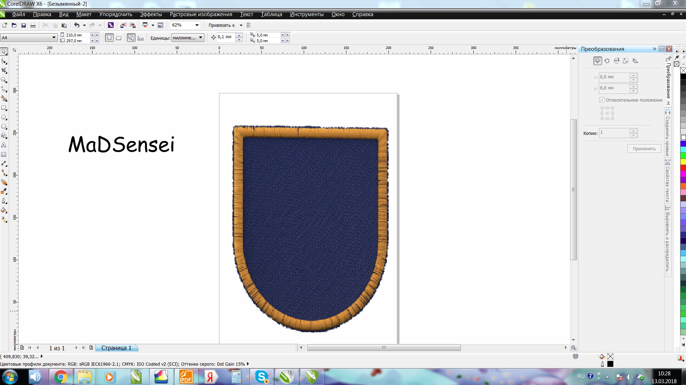Switch to the Страница 1 page tab
The image size is (686, 385).
click(x=116, y=348)
